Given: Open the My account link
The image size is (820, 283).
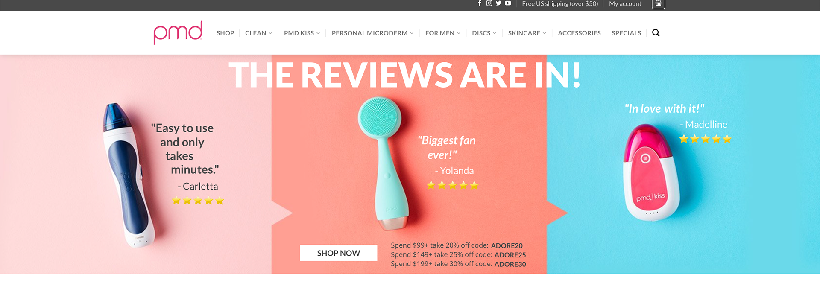Looking at the screenshot, I should (x=625, y=4).
